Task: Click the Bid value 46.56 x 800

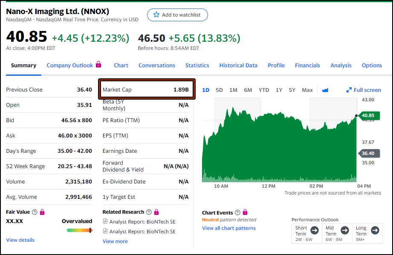Action: [77, 120]
